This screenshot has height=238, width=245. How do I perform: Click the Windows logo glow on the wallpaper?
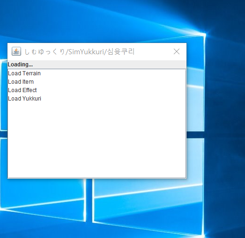[204, 34]
